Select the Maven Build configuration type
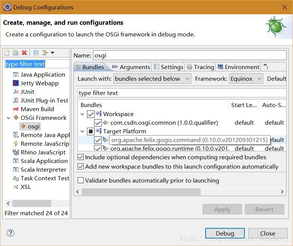 37,109
